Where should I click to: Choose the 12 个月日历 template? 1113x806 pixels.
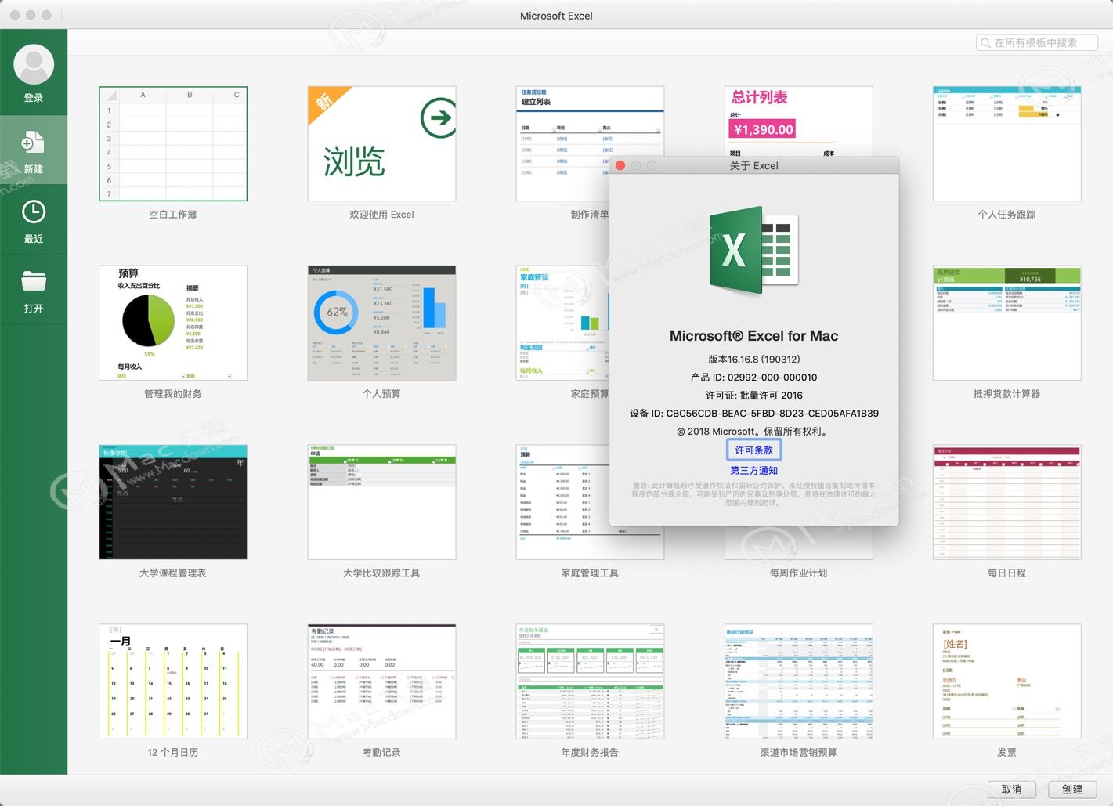(173, 681)
